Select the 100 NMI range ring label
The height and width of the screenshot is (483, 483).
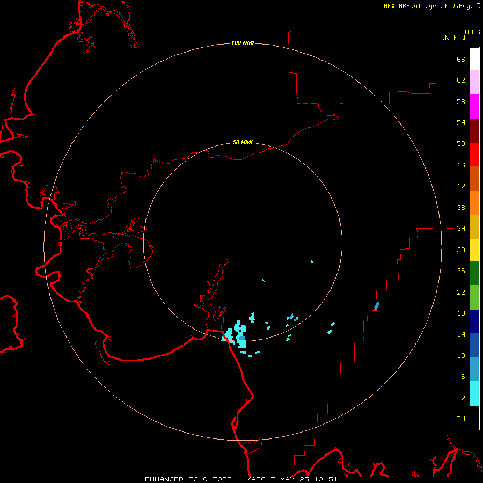tap(243, 43)
